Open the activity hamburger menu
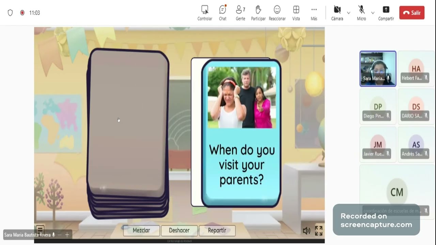436x245 pixels. tap(40, 230)
